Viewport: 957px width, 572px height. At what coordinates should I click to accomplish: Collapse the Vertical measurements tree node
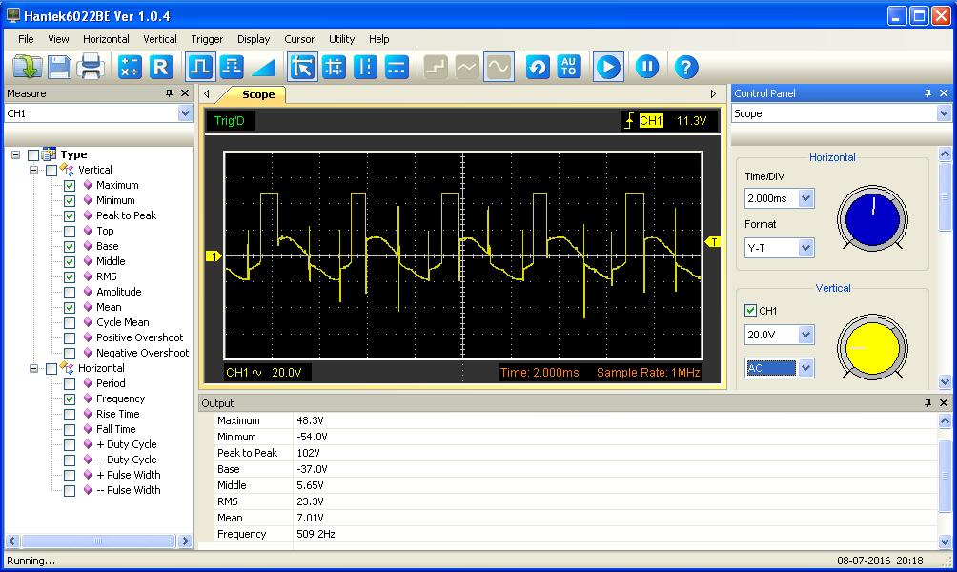pyautogui.click(x=34, y=170)
